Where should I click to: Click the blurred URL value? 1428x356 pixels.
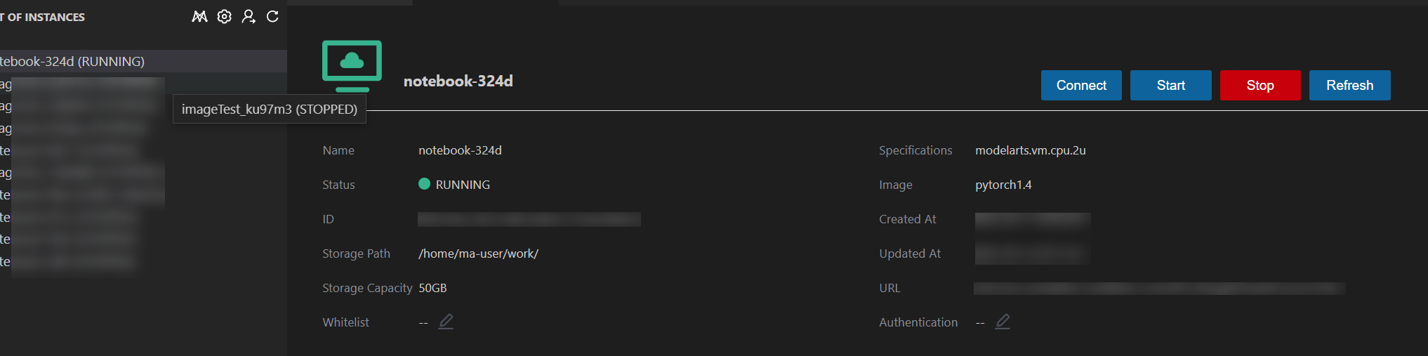coord(1159,288)
